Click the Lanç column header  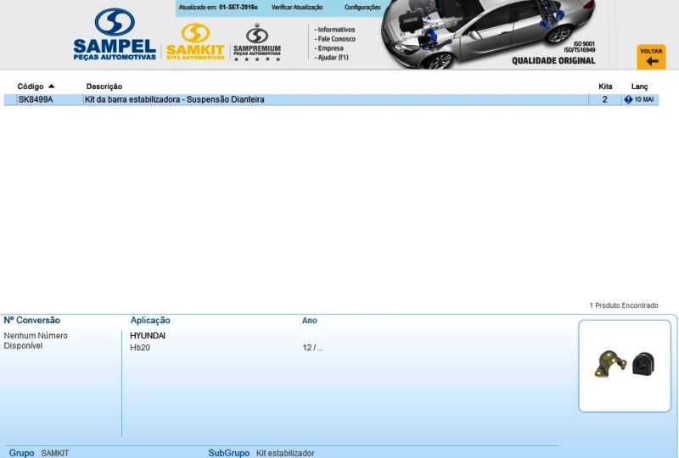click(640, 87)
